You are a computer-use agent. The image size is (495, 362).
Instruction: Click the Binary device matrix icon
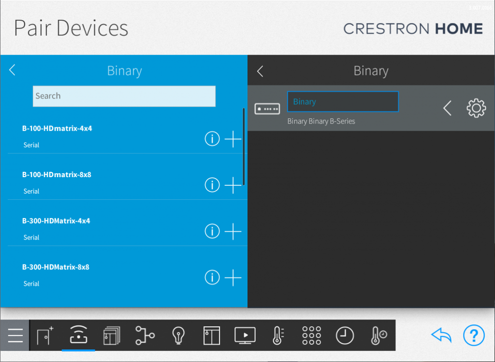[267, 109]
